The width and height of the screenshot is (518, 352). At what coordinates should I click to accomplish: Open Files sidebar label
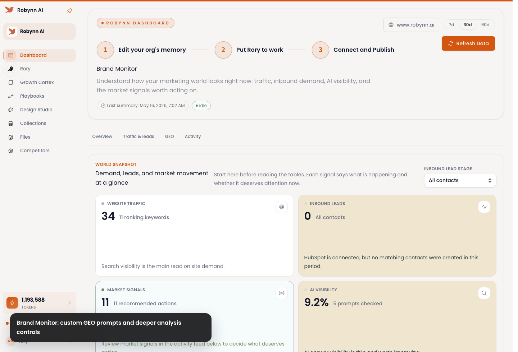[25, 137]
